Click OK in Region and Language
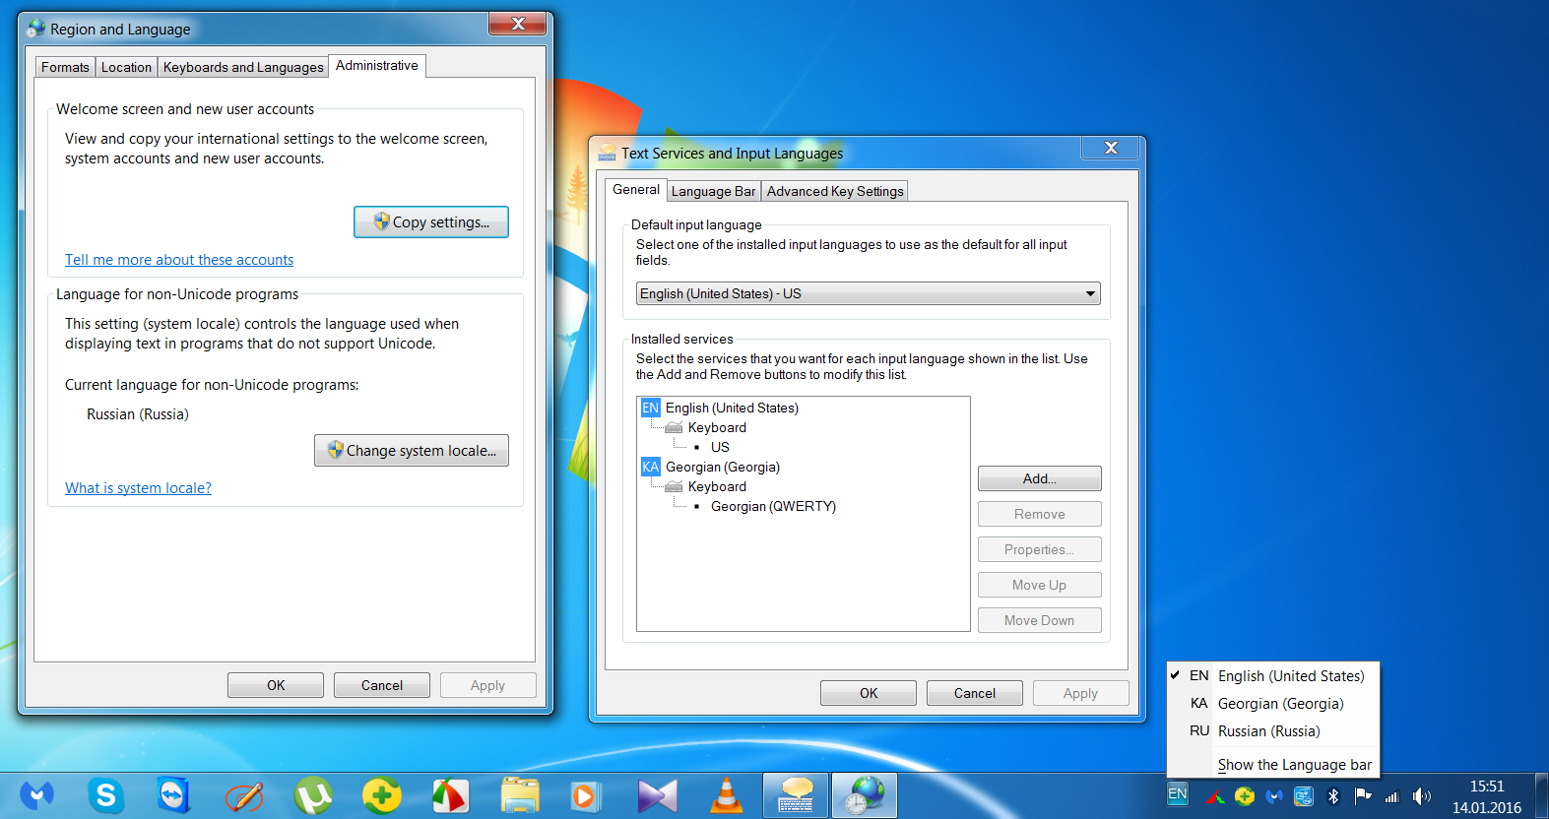This screenshot has height=819, width=1549. click(276, 685)
